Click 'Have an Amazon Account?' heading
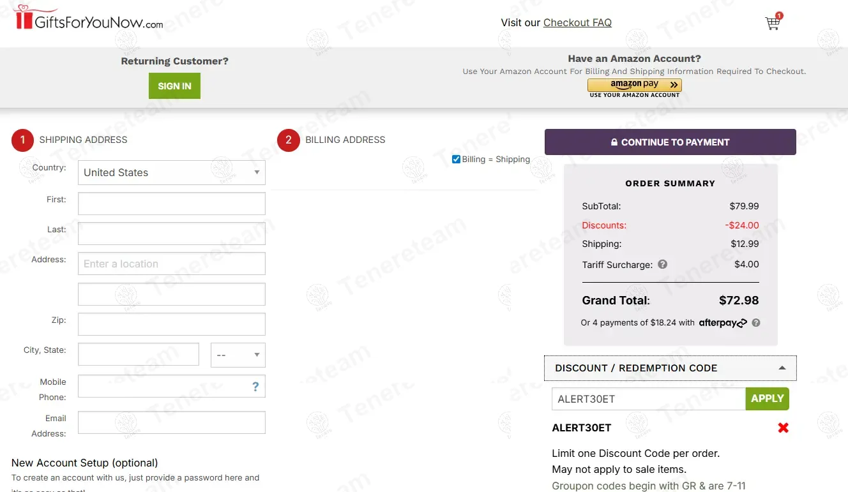The image size is (848, 492). tap(634, 59)
